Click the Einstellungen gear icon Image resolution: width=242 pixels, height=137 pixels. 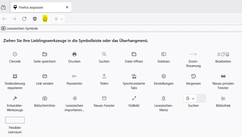[164, 76]
